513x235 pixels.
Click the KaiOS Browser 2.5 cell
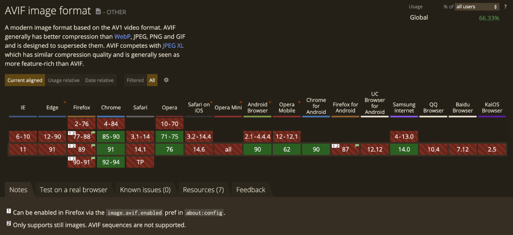492,150
